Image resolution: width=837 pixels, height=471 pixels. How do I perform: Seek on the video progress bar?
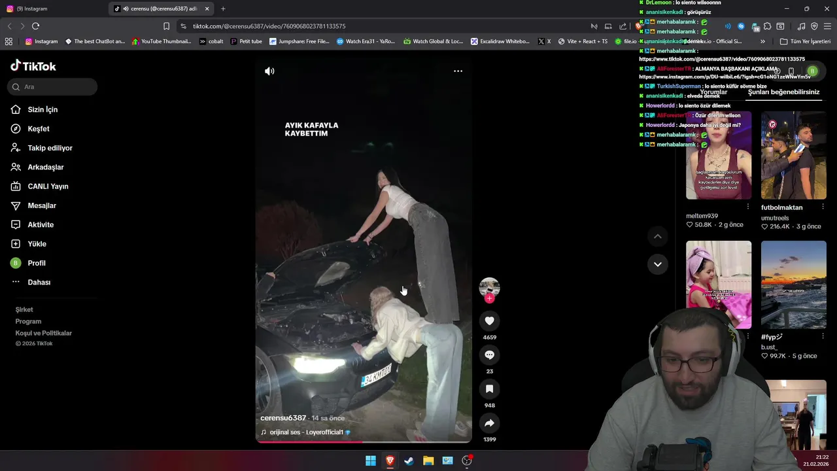364,442
